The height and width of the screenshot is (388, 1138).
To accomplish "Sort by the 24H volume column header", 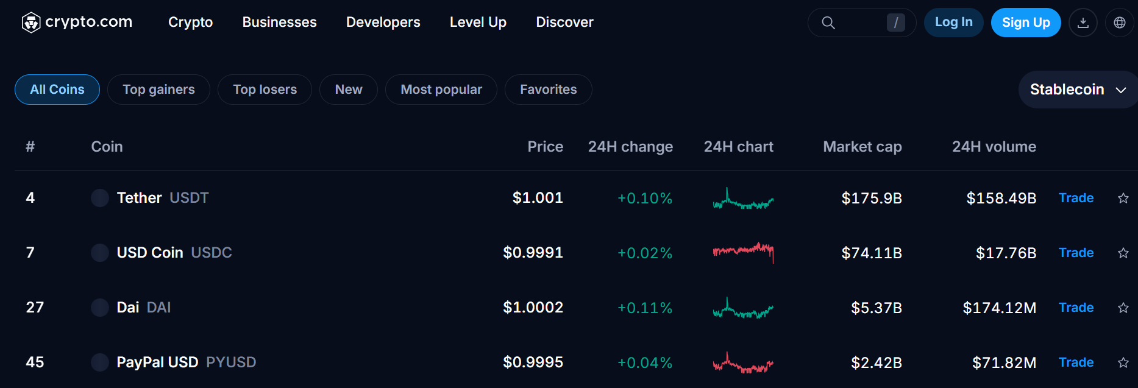I will tap(994, 147).
